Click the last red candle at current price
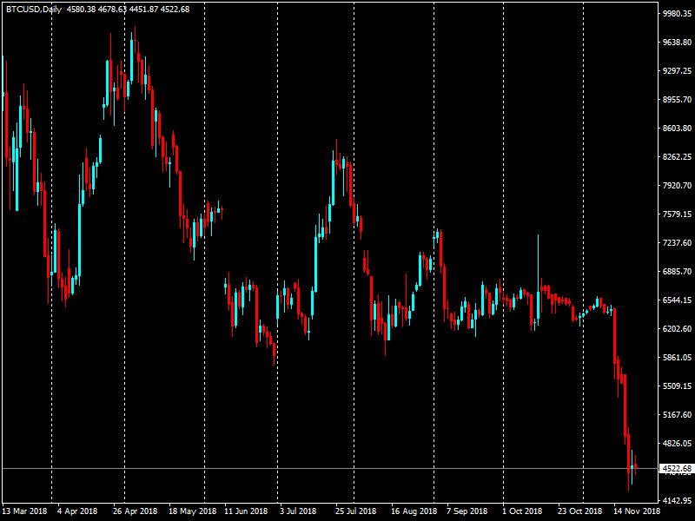 pos(636,466)
